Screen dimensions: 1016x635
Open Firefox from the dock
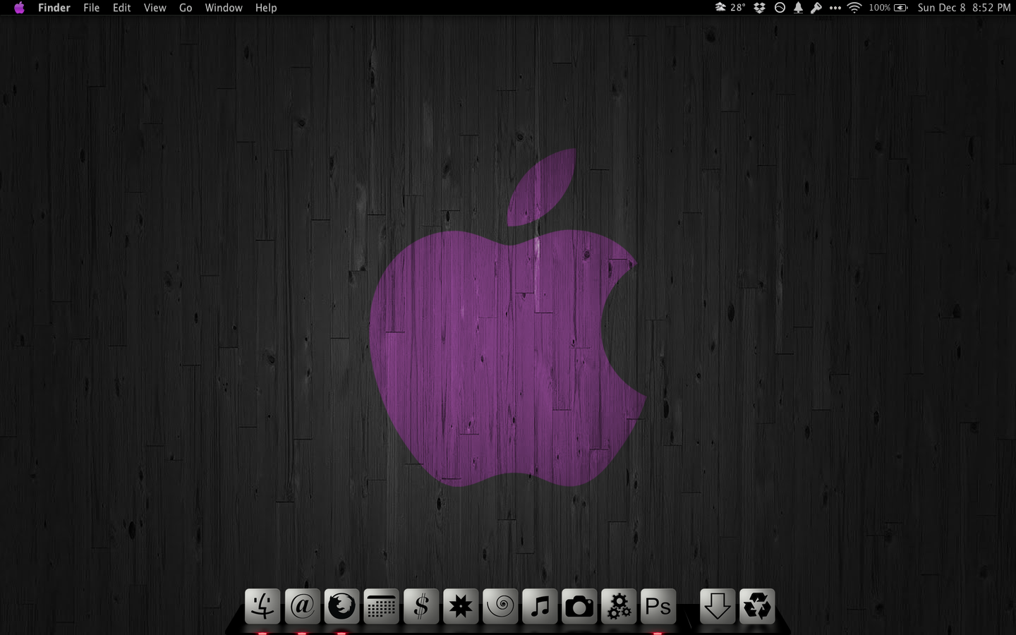tap(342, 606)
